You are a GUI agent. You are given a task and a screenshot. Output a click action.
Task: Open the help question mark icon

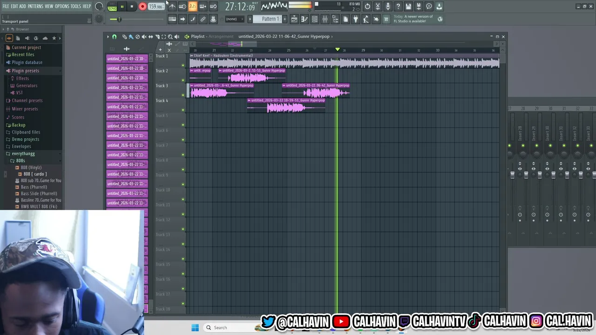click(x=398, y=7)
